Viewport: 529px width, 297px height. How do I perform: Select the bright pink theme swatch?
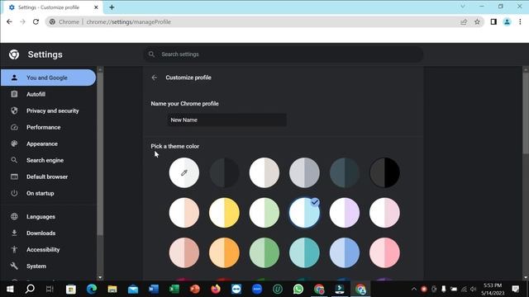click(384, 253)
